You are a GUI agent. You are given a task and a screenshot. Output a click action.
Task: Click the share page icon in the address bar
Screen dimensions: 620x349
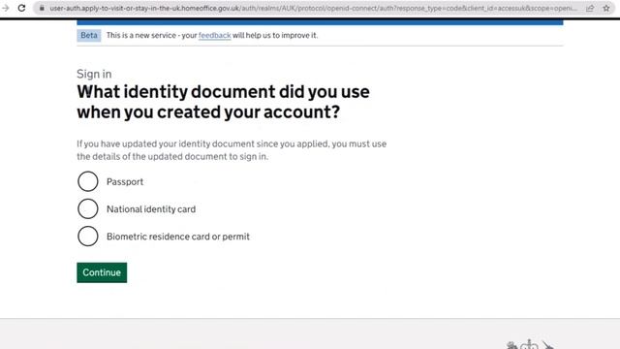(590, 8)
